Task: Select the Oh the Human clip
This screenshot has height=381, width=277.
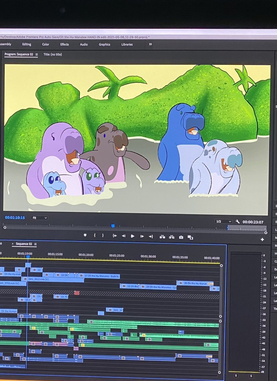Action: click(x=8, y=311)
